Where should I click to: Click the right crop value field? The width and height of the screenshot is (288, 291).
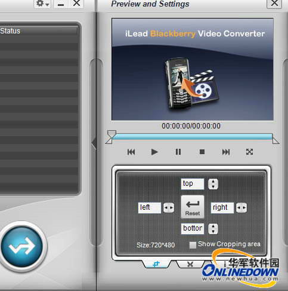[222, 208]
